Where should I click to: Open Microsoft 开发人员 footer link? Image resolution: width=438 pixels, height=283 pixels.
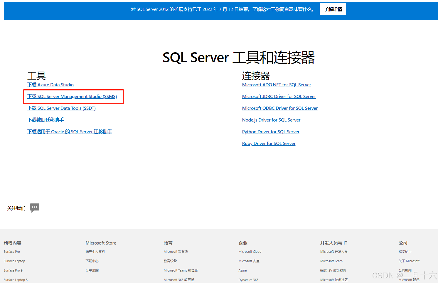pyautogui.click(x=334, y=252)
